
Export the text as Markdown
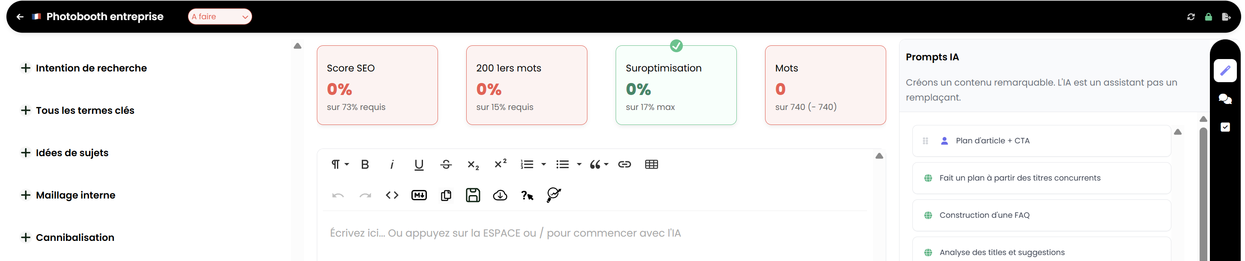(419, 195)
